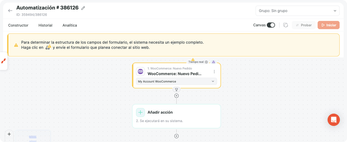Click '2. Se ejecutará en su sistema.' text

click(160, 121)
